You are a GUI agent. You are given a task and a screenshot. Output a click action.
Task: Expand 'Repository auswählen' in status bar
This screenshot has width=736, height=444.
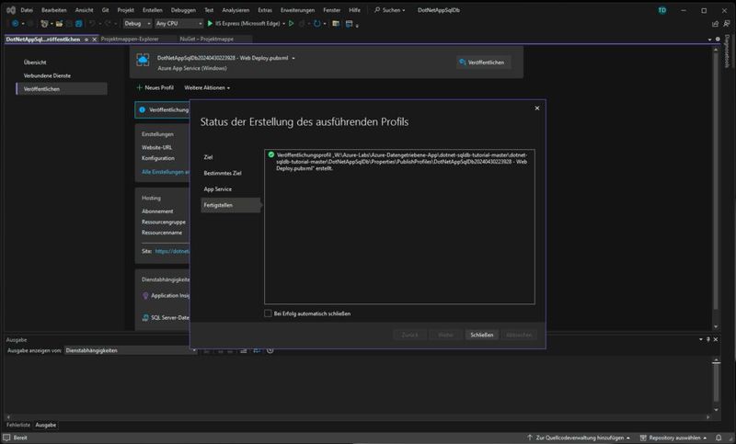pos(673,438)
